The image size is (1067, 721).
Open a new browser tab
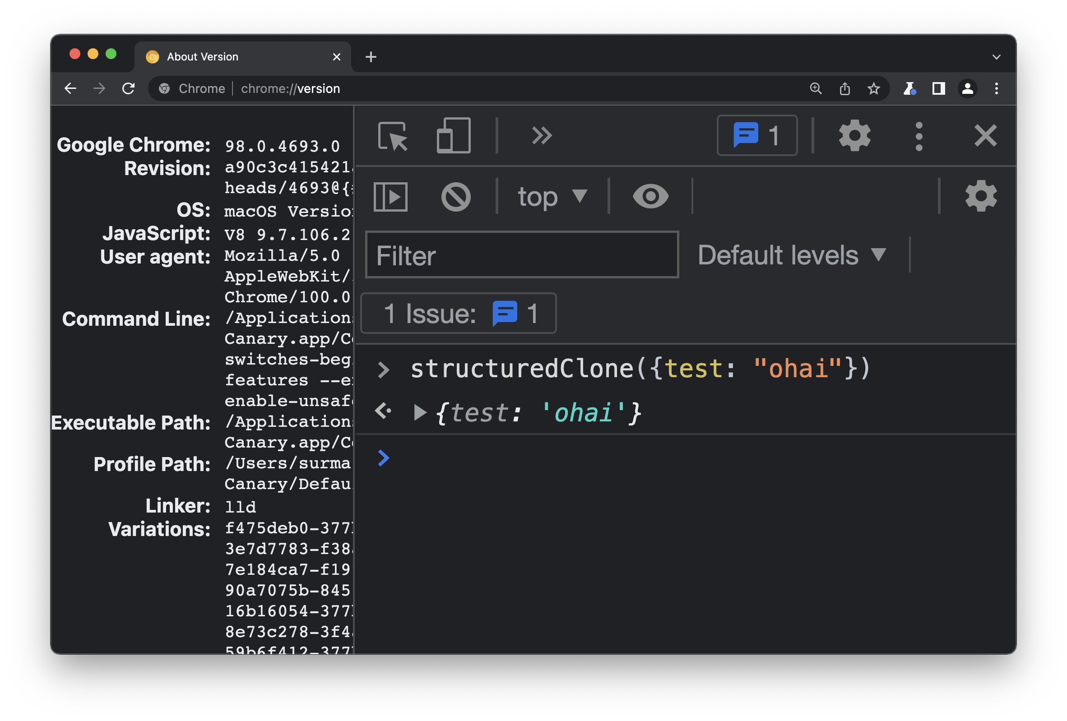pos(371,56)
